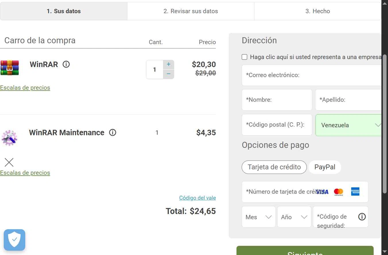Image resolution: width=388 pixels, height=255 pixels.
Task: Click the WinRAR info icon
Action: [x=66, y=64]
